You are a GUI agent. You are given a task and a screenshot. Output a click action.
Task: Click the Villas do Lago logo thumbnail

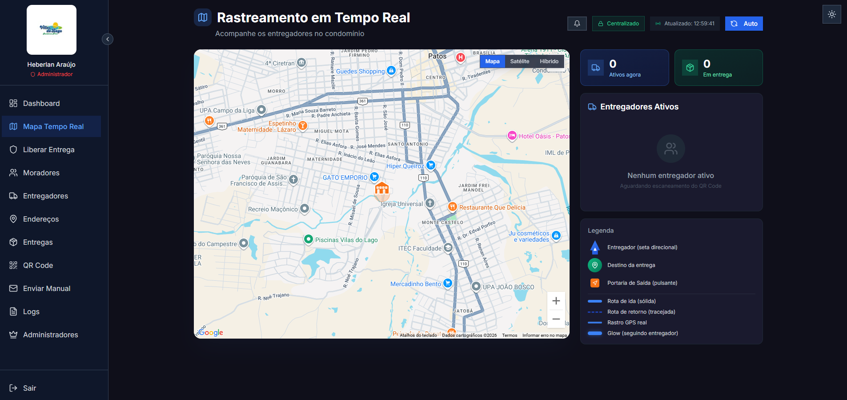(x=52, y=30)
